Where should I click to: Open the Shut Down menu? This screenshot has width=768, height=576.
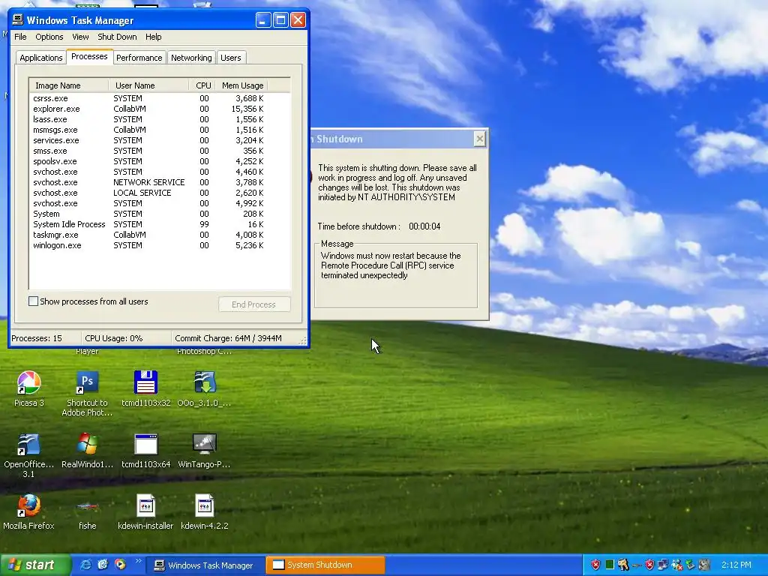point(117,37)
